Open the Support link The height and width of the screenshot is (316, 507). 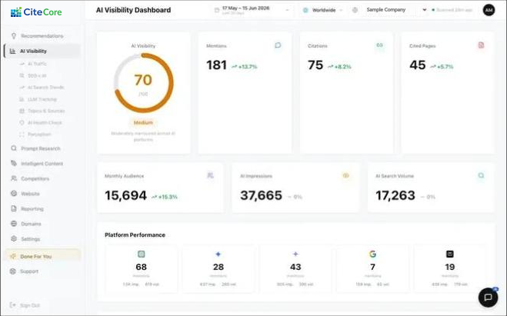click(42, 271)
